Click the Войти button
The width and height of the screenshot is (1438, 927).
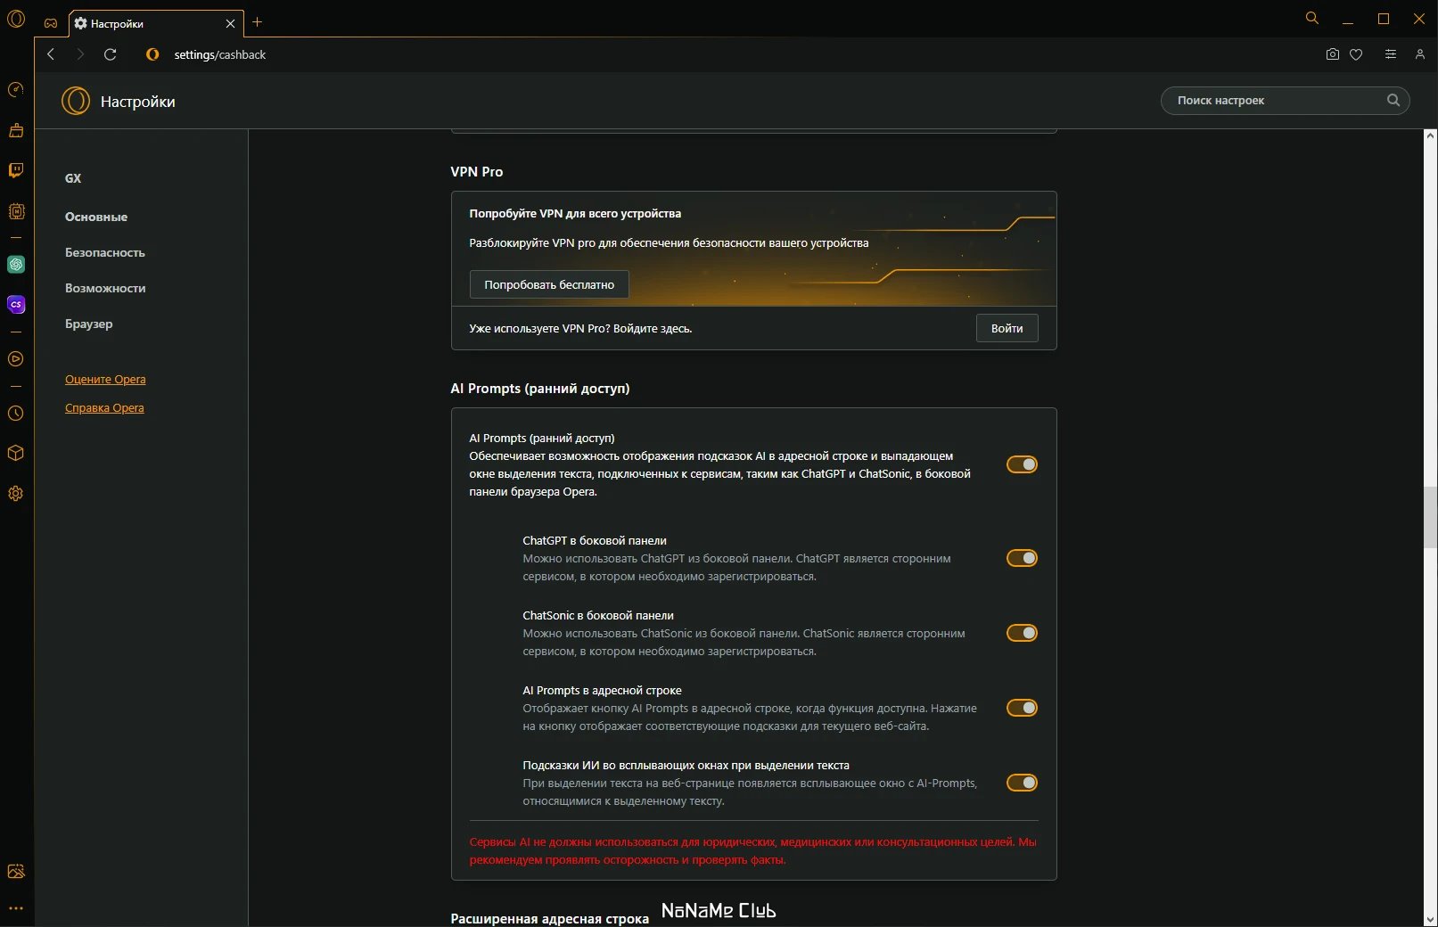1007,328
